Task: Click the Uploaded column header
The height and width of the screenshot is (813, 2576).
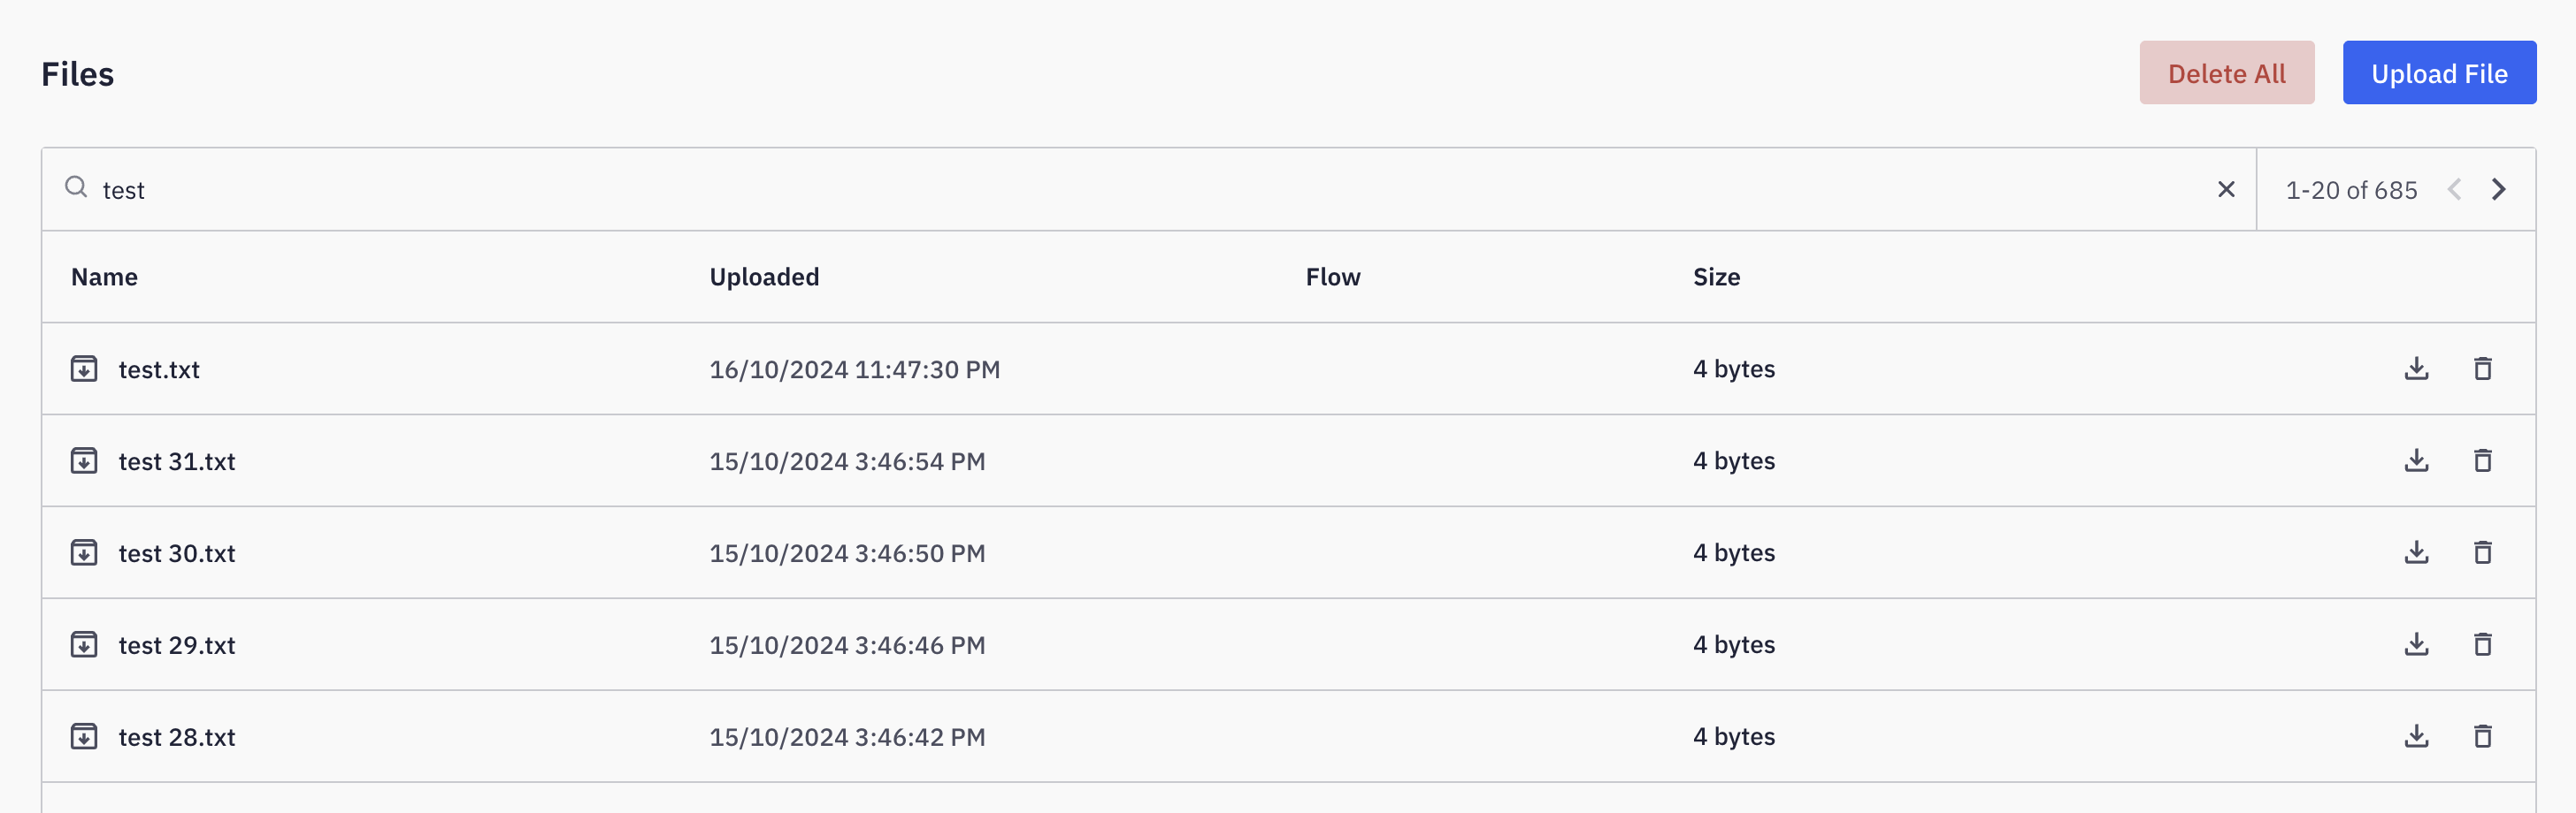Action: click(764, 277)
